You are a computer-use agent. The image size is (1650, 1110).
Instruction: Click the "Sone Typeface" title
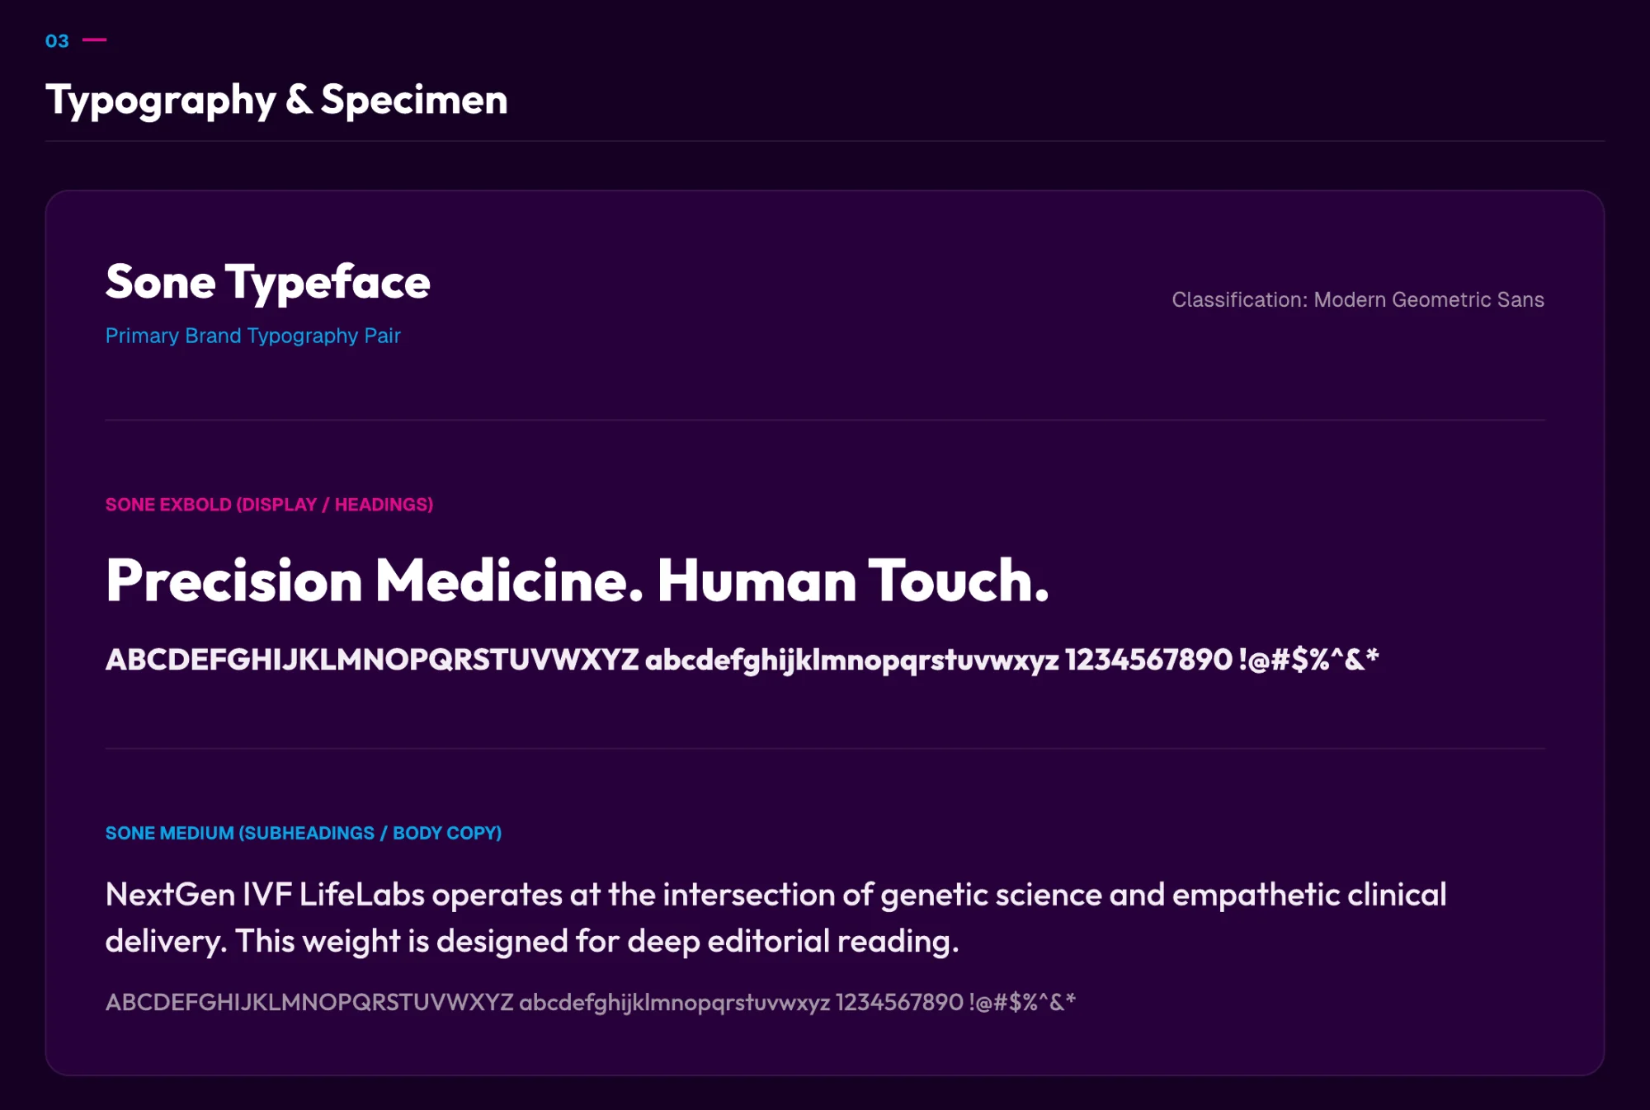coord(268,283)
